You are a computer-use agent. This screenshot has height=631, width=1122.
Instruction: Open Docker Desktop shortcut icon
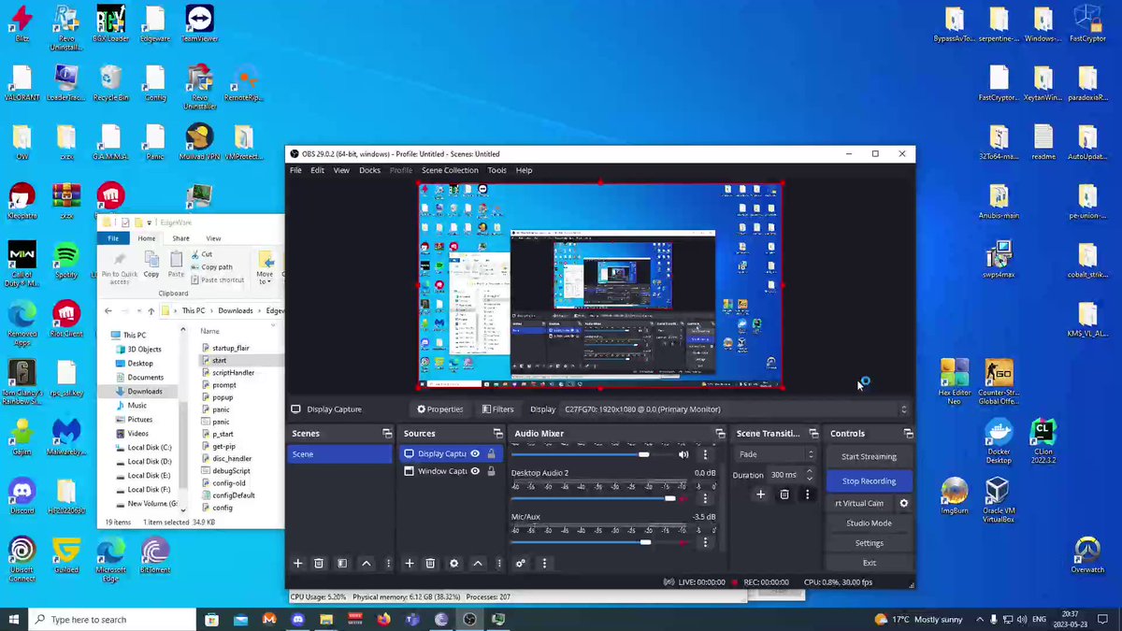[x=999, y=441]
